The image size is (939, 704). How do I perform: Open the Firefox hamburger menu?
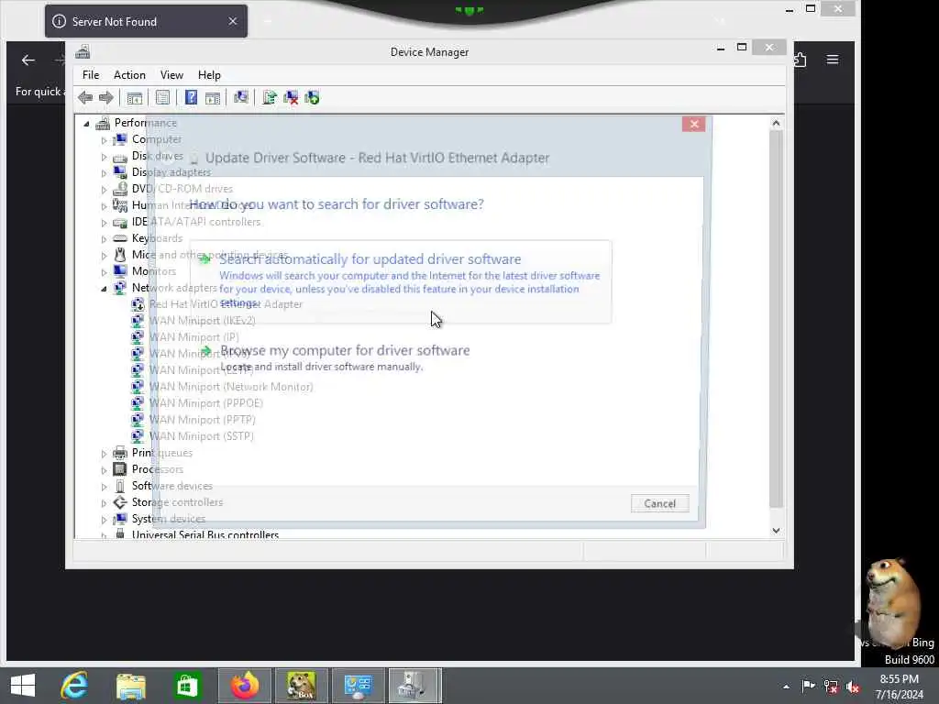833,60
